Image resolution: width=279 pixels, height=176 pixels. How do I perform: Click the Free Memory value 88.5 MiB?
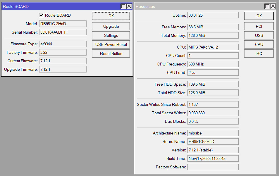pyautogui.click(x=213, y=27)
